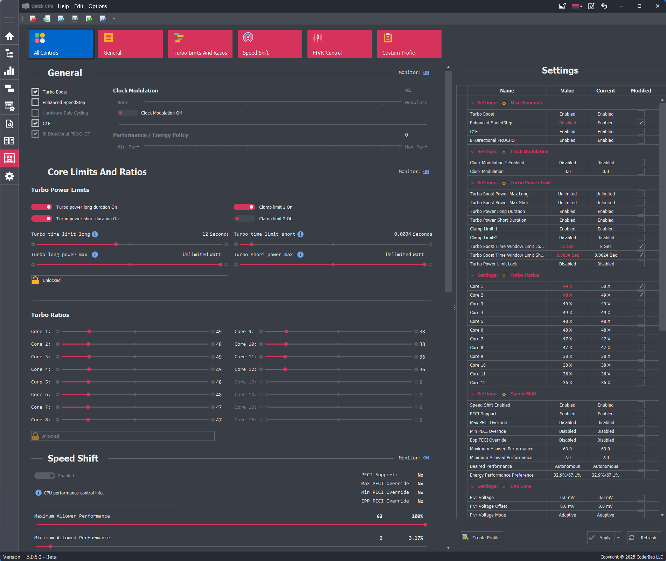The height and width of the screenshot is (561, 666).
Task: Collapse the Turbo Power Limit settings group
Action: (472, 183)
